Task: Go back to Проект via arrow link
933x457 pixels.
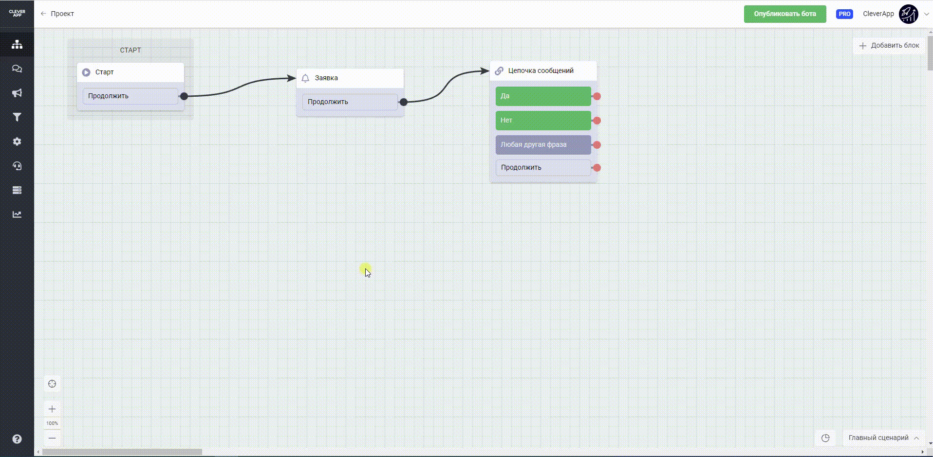Action: 57,14
